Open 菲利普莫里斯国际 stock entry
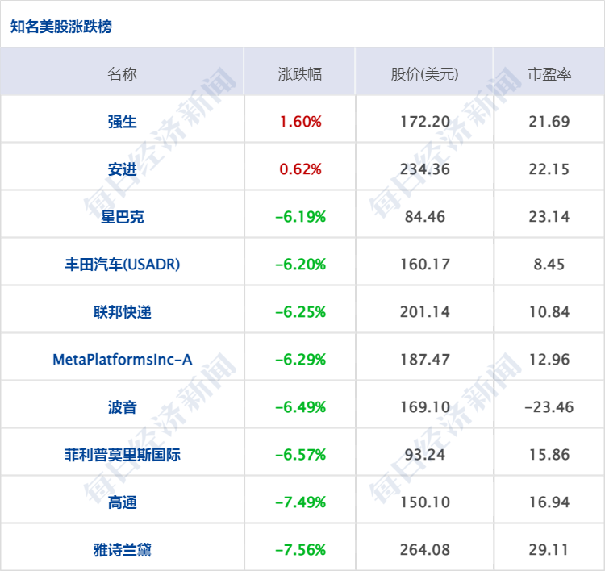The height and width of the screenshot is (571, 605). (123, 455)
